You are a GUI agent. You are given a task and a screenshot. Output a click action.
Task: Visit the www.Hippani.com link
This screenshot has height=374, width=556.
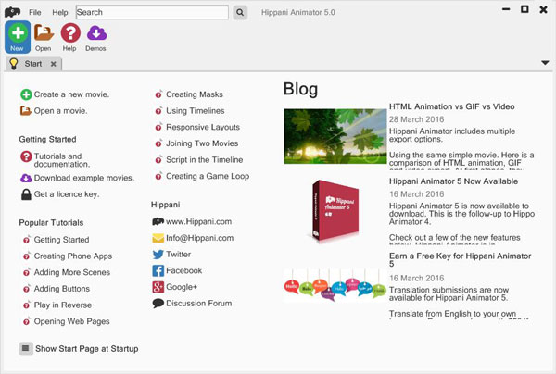pyautogui.click(x=199, y=221)
